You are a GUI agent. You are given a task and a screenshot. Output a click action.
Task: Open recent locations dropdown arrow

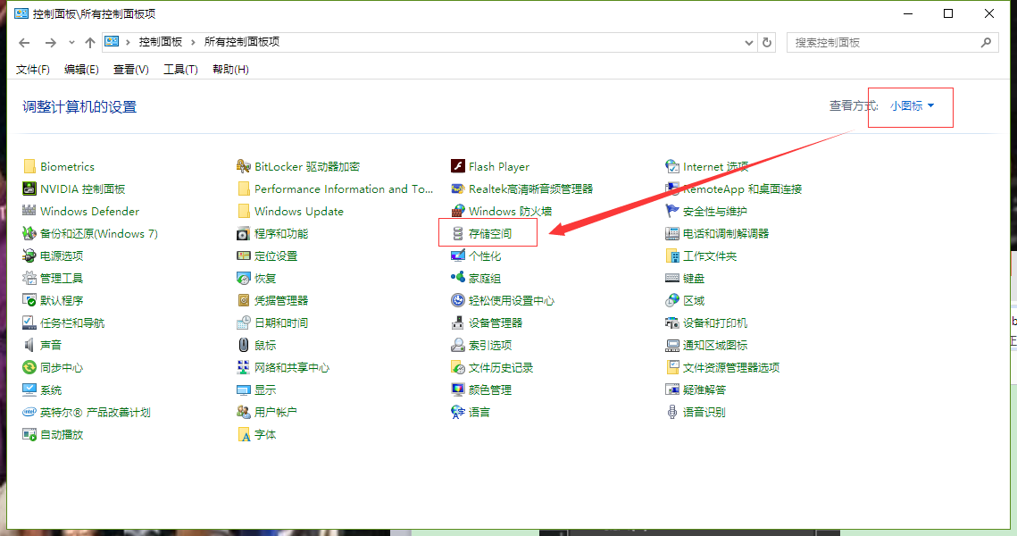pos(71,42)
